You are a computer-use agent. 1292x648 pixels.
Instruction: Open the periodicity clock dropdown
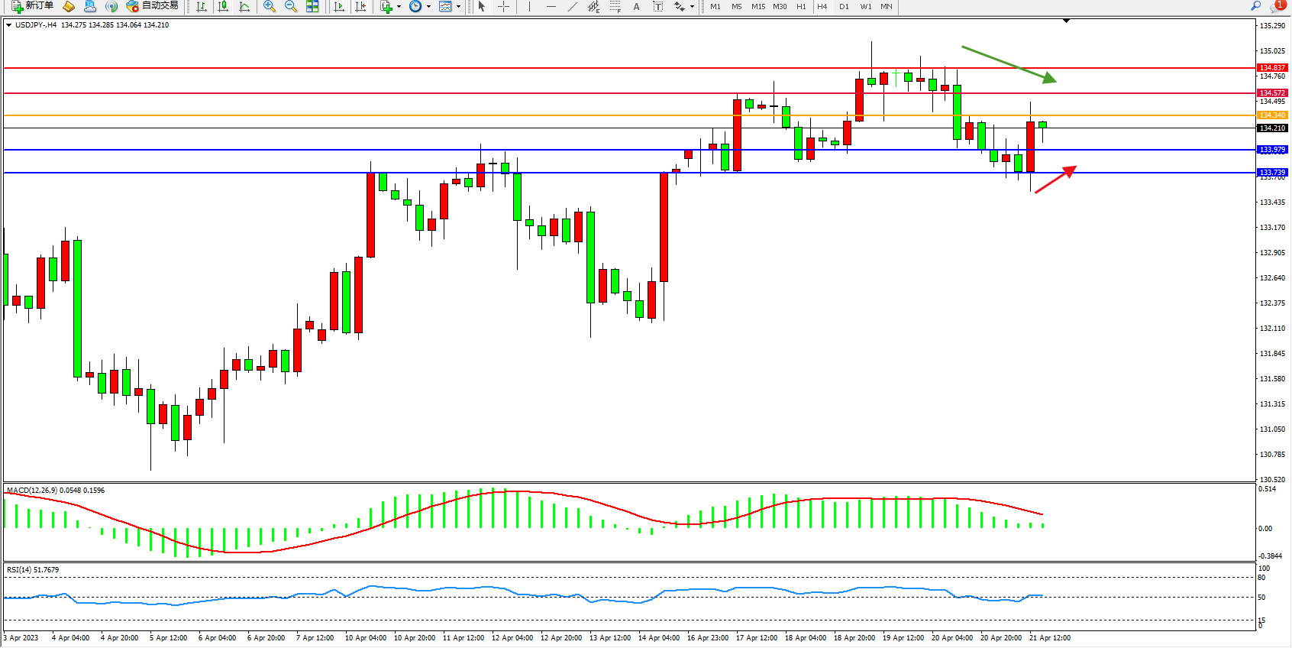point(419,6)
